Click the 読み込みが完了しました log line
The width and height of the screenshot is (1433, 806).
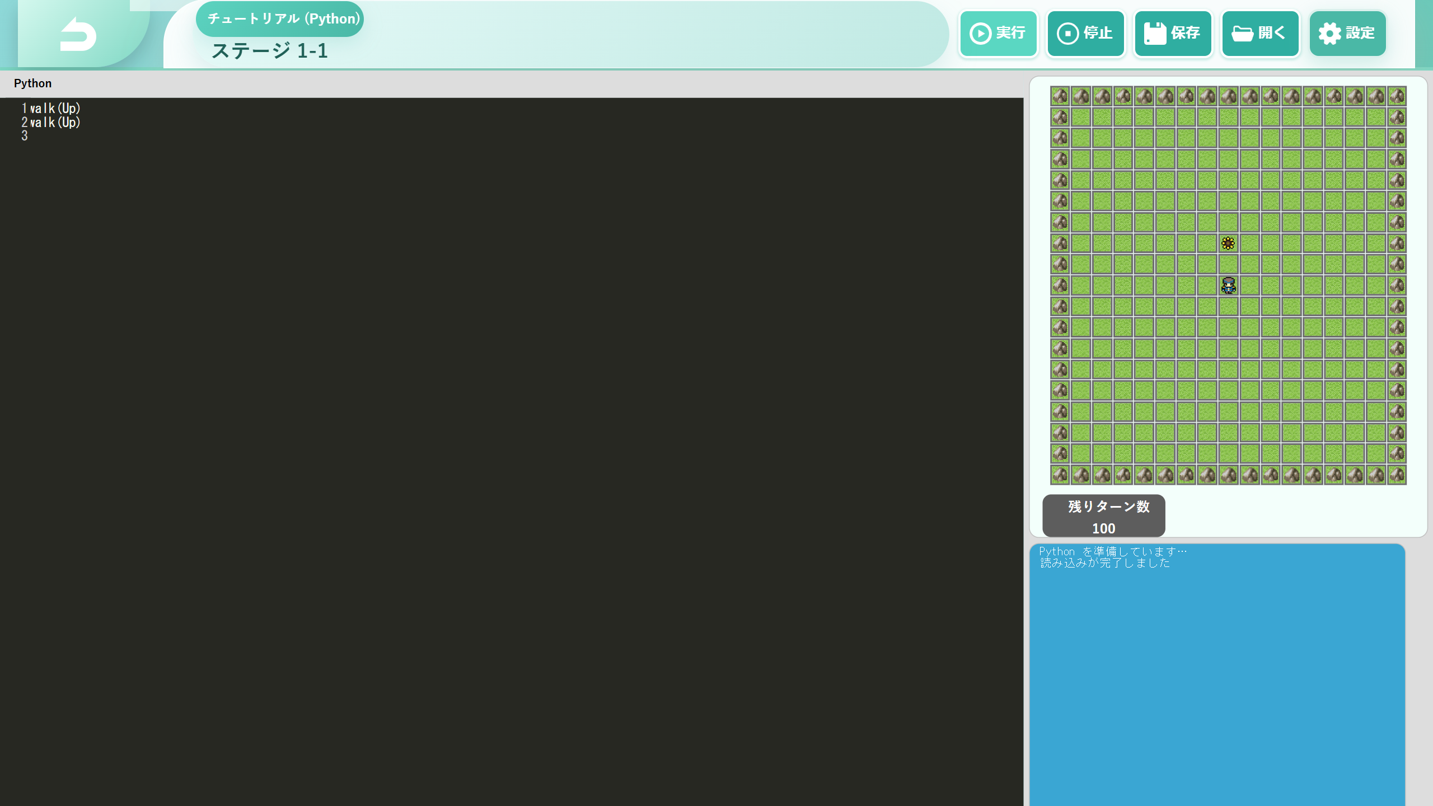tap(1105, 563)
